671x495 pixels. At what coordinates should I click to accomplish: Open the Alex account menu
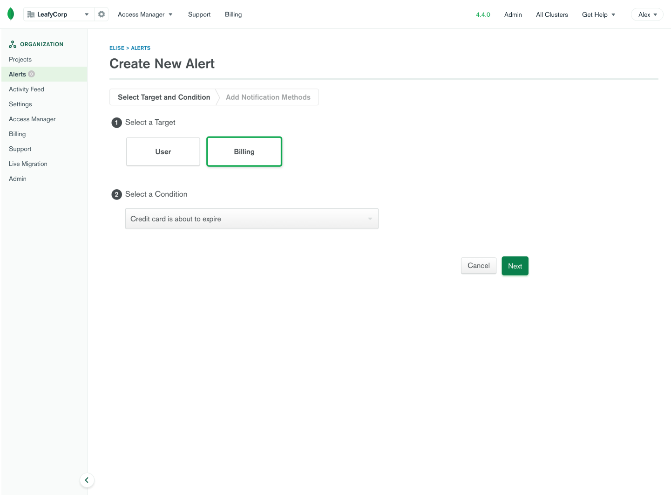coord(647,14)
